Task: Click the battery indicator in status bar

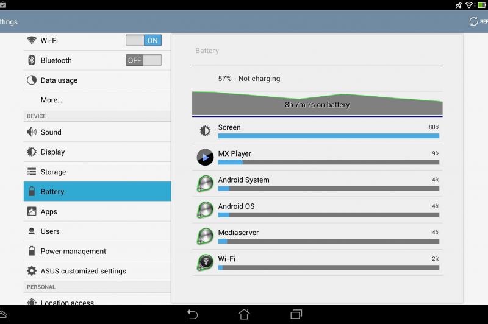Action: (x=481, y=5)
